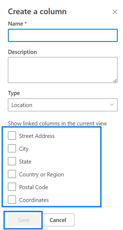Check the City checkbox

tap(12, 148)
